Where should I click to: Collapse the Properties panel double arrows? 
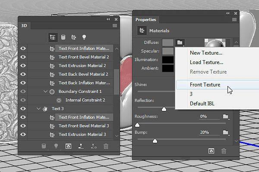click(228, 13)
